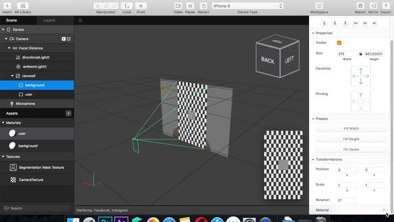394x222 pixels.
Task: Click the third vertical alignment icon
Action: (x=345, y=23)
